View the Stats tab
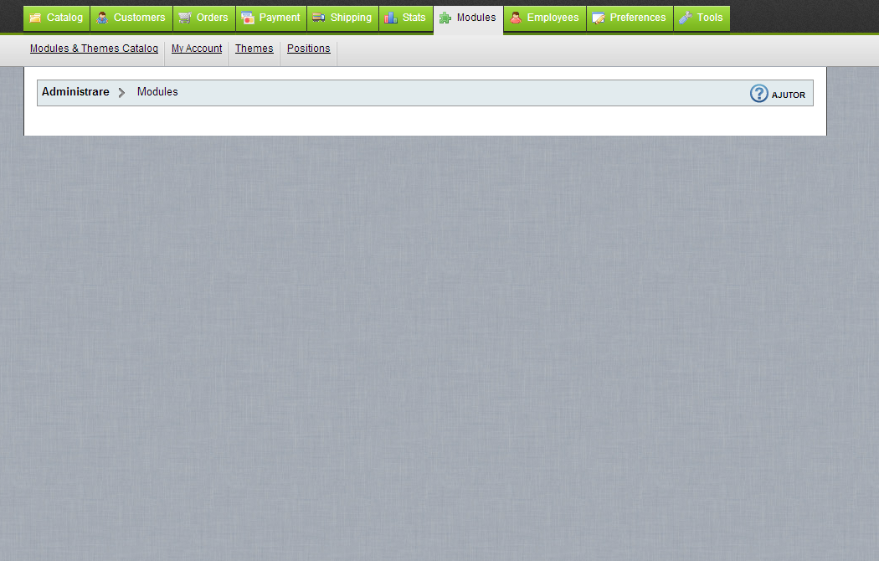 (406, 18)
